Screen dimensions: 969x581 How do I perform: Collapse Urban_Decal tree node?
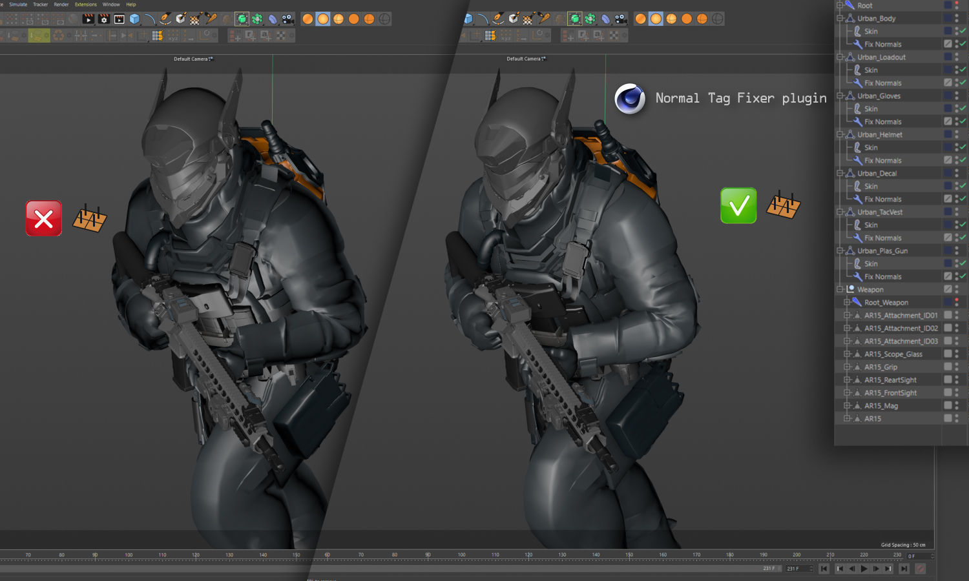coord(840,173)
